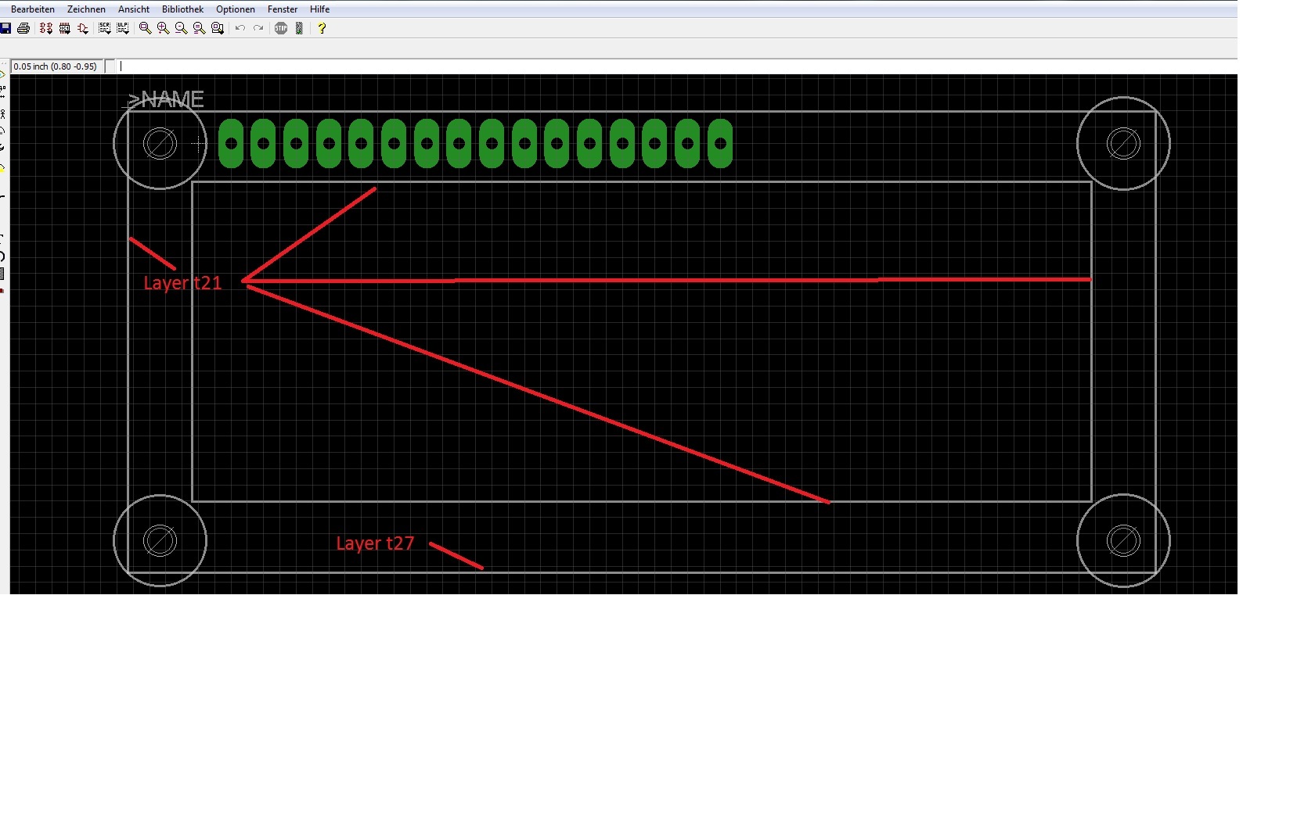Select the >NAME text label
This screenshot has height=821, width=1315.
166,99
